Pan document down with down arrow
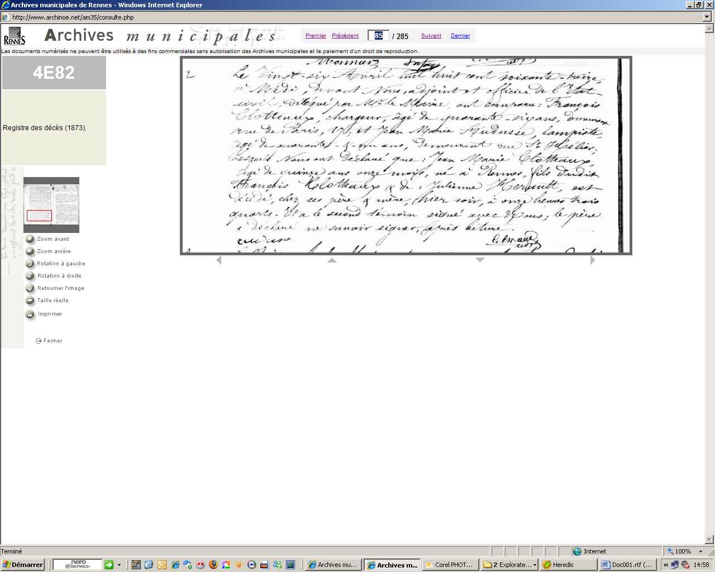 (480, 260)
